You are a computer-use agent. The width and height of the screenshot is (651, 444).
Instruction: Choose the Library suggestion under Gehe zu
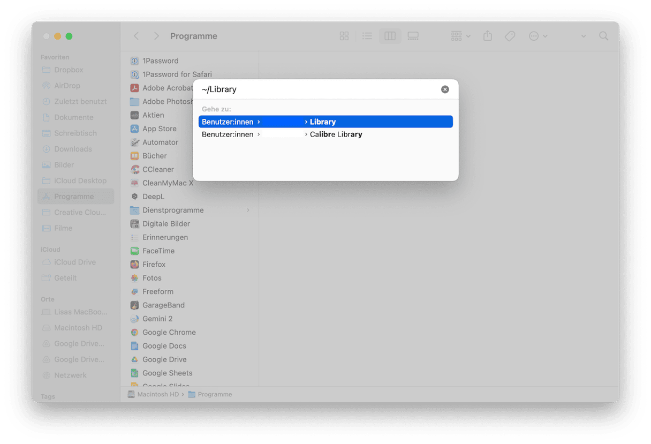pyautogui.click(x=323, y=122)
